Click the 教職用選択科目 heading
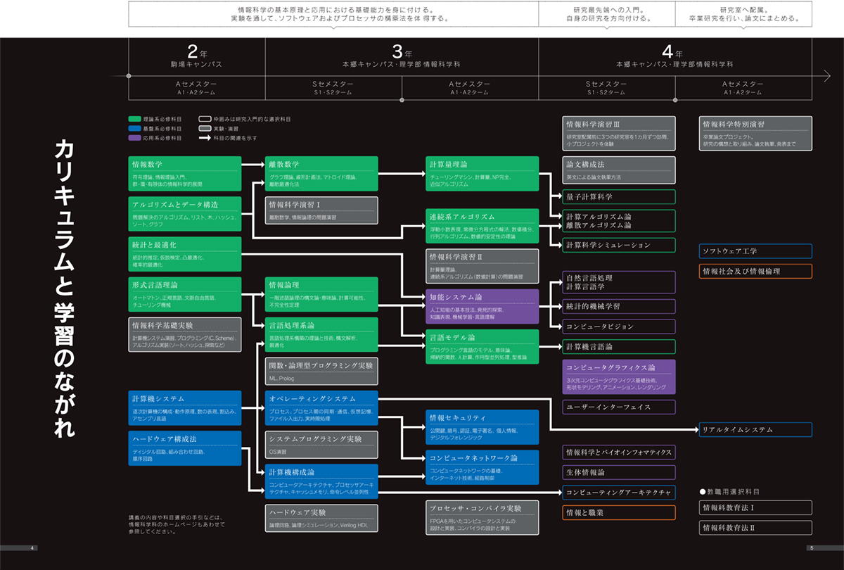844x570 pixels. tap(729, 491)
